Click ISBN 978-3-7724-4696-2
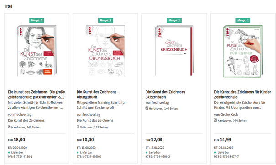Screen dimensions: 276x165 pyautogui.click(x=157, y=157)
